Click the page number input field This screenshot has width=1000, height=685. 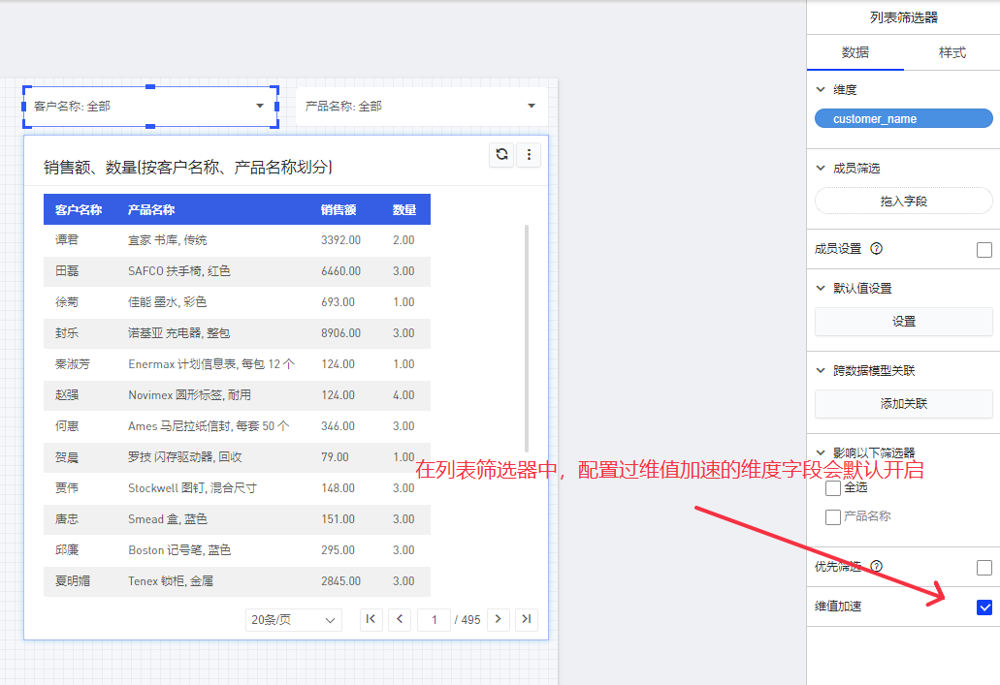434,619
